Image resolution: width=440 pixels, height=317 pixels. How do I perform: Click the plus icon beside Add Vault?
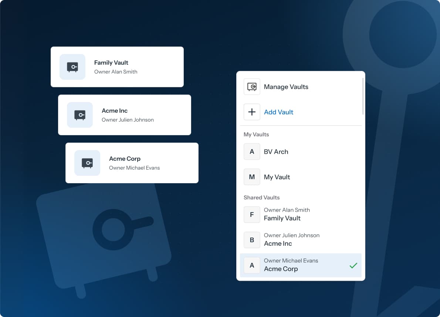coord(252,112)
